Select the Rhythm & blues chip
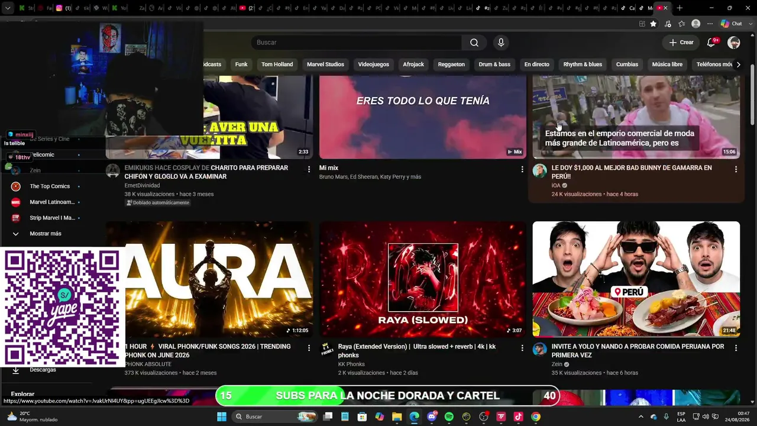 [583, 64]
